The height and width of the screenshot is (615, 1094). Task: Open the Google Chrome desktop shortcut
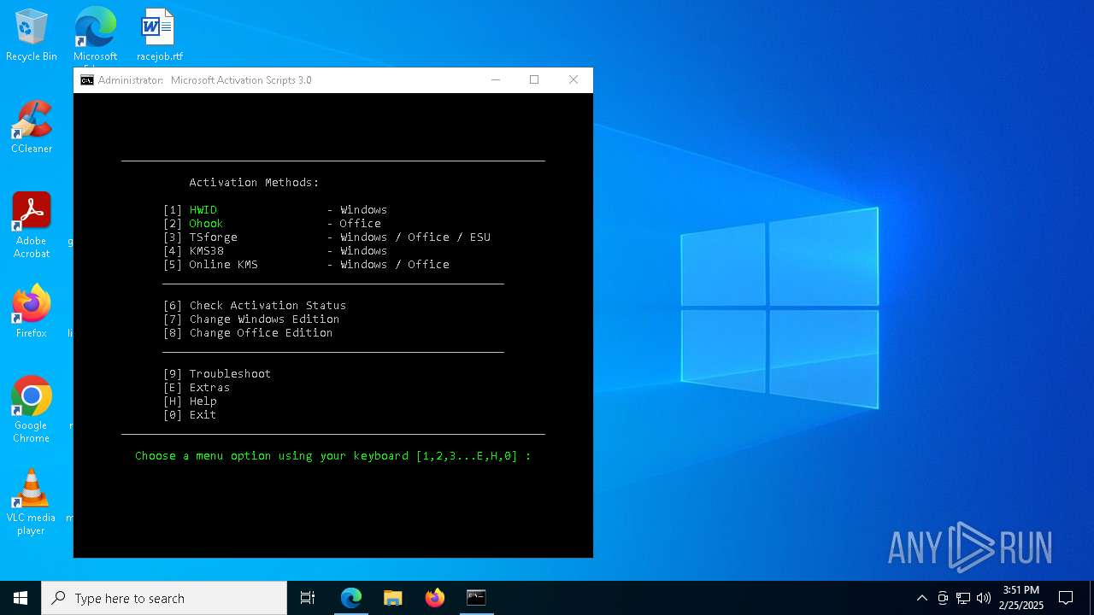coord(32,410)
